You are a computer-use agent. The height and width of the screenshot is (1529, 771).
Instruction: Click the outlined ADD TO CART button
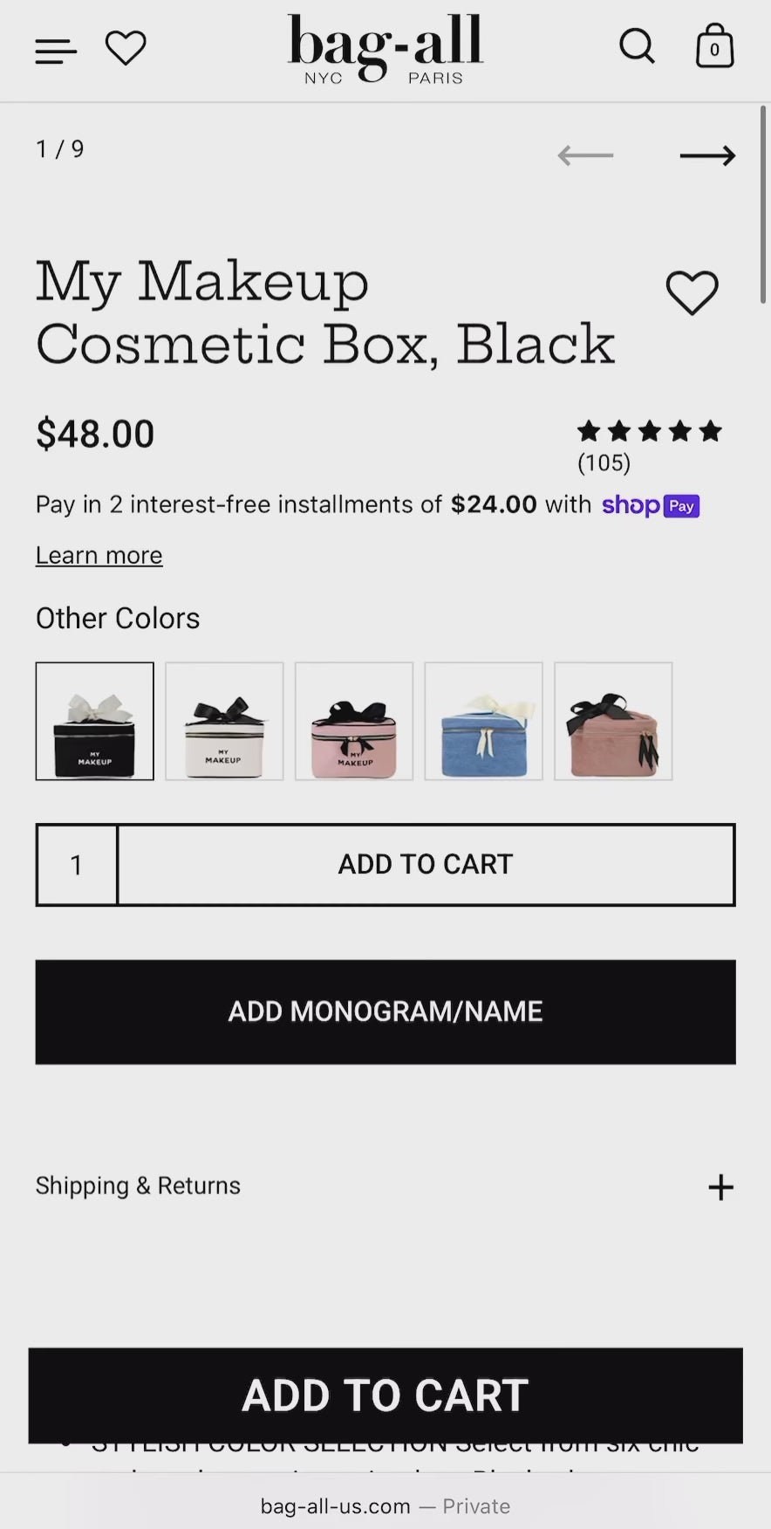pos(426,865)
